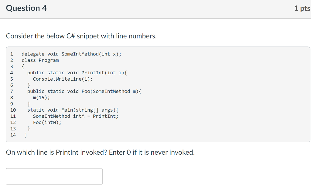Click line number 5 in the code
Image resolution: width=311 pixels, height=192 pixels.
pos(12,79)
